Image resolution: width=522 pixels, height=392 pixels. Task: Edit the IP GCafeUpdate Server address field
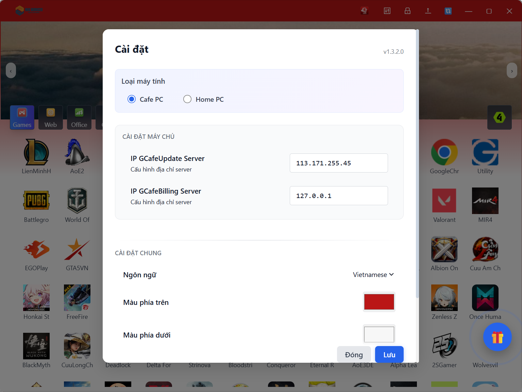click(339, 163)
